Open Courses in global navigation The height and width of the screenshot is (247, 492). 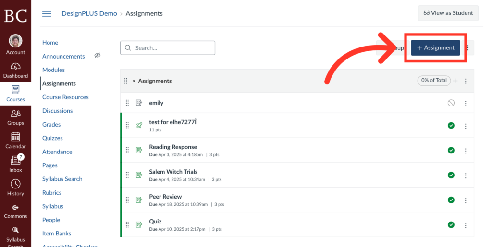point(15,94)
